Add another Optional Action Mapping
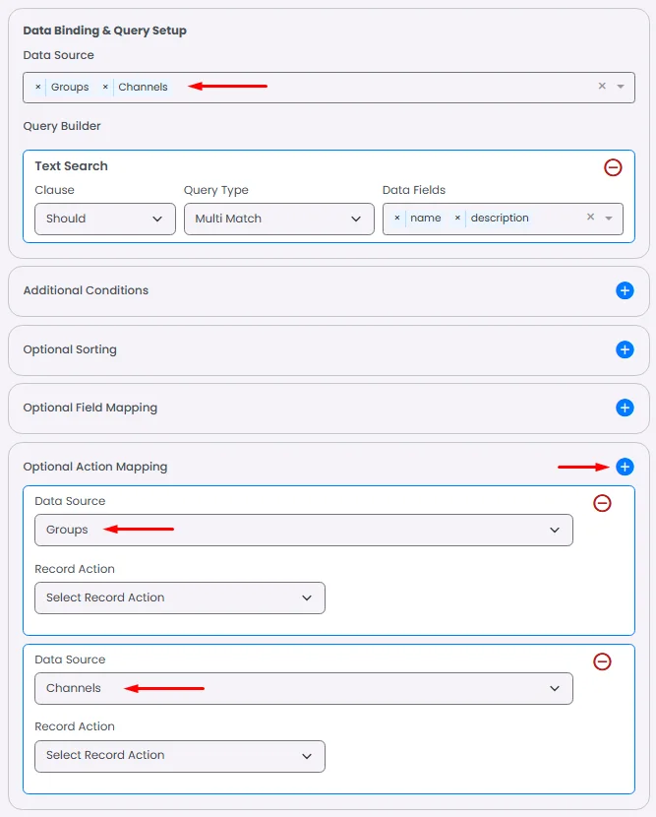The image size is (656, 817). click(625, 467)
